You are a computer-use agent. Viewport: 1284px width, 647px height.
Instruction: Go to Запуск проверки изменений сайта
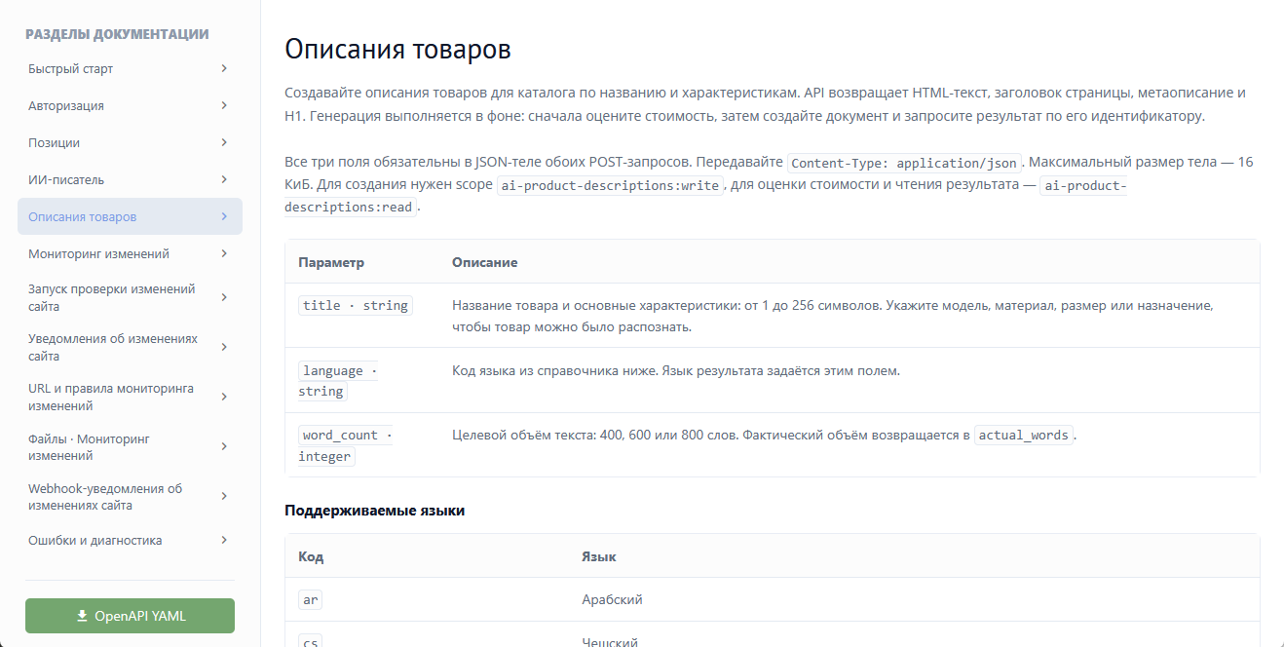point(130,297)
